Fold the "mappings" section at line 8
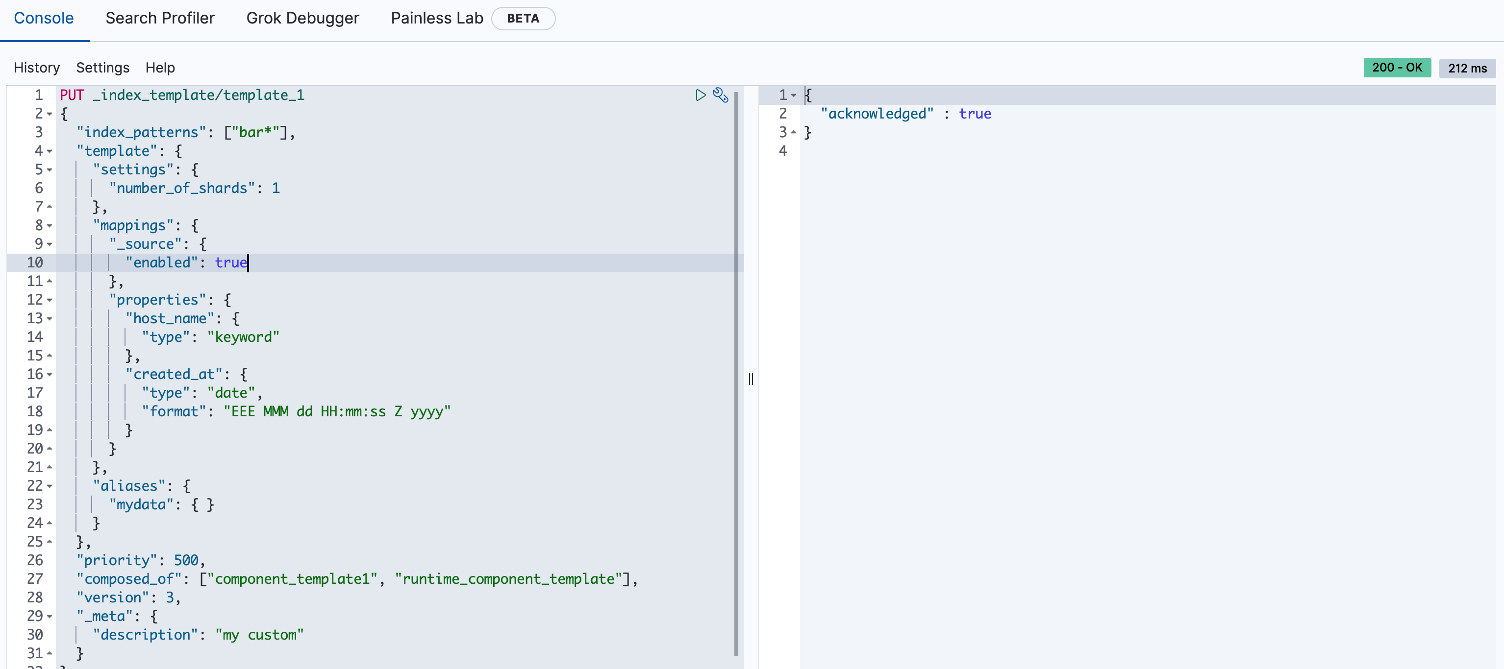Image resolution: width=1504 pixels, height=669 pixels. pyautogui.click(x=50, y=226)
